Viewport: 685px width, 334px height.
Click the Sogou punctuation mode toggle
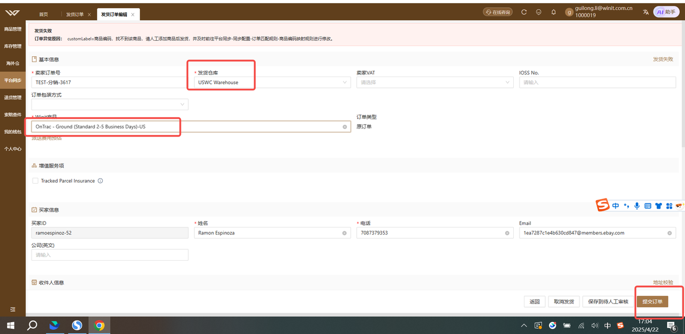(x=626, y=205)
